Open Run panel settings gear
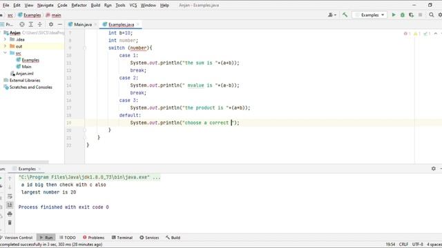Image resolution: width=442 pixels, height=248 pixels. 433,168
